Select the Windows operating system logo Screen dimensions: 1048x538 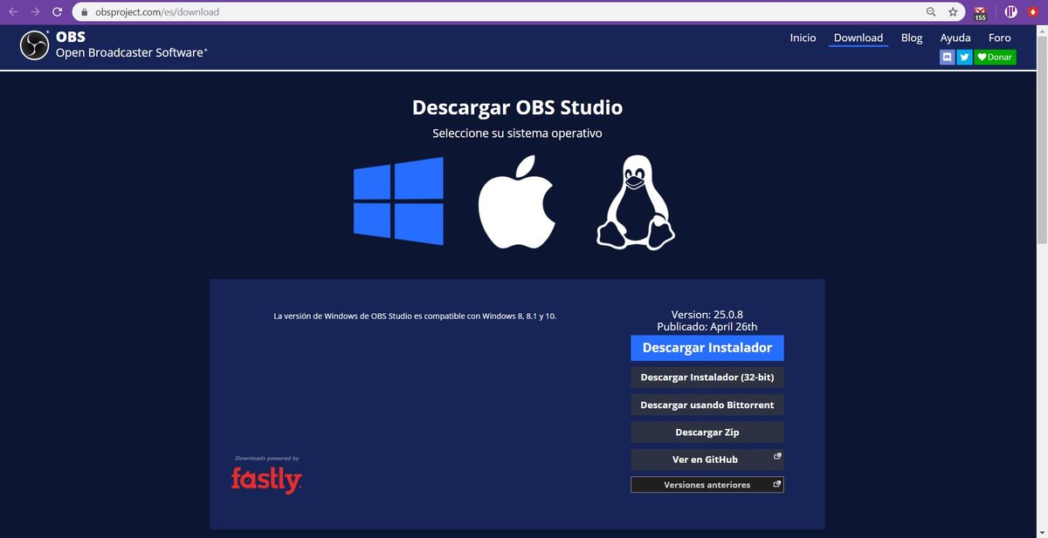coord(398,201)
